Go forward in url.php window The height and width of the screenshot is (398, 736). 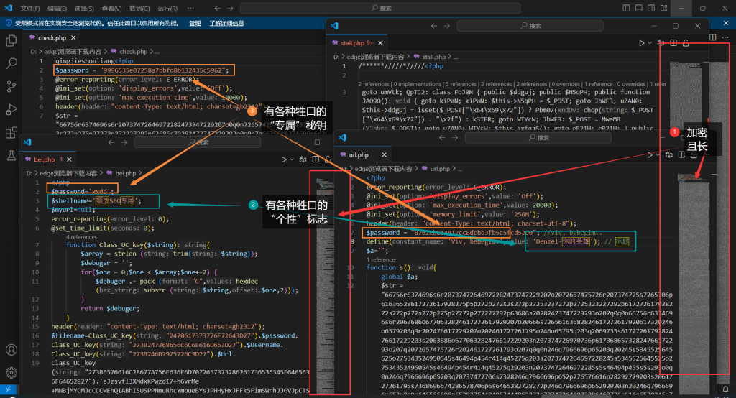pyautogui.click(x=454, y=137)
